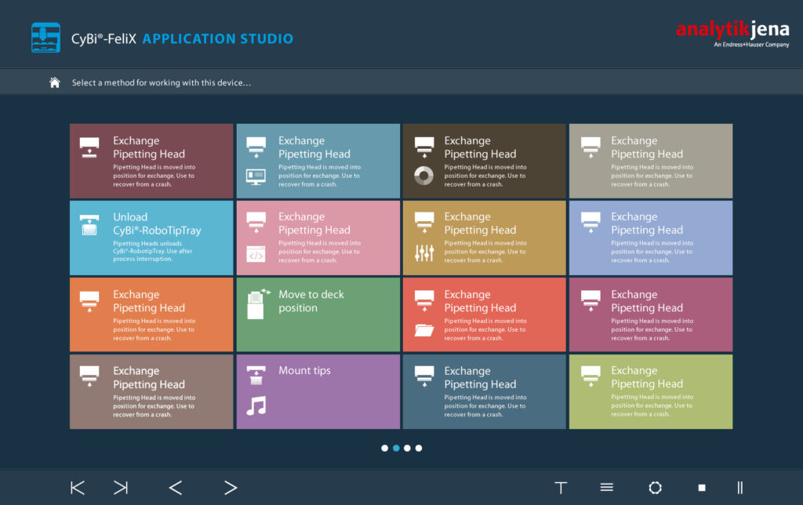Open Exchange Pipetting Head tile with sliders icon
803x505 pixels.
485,238
